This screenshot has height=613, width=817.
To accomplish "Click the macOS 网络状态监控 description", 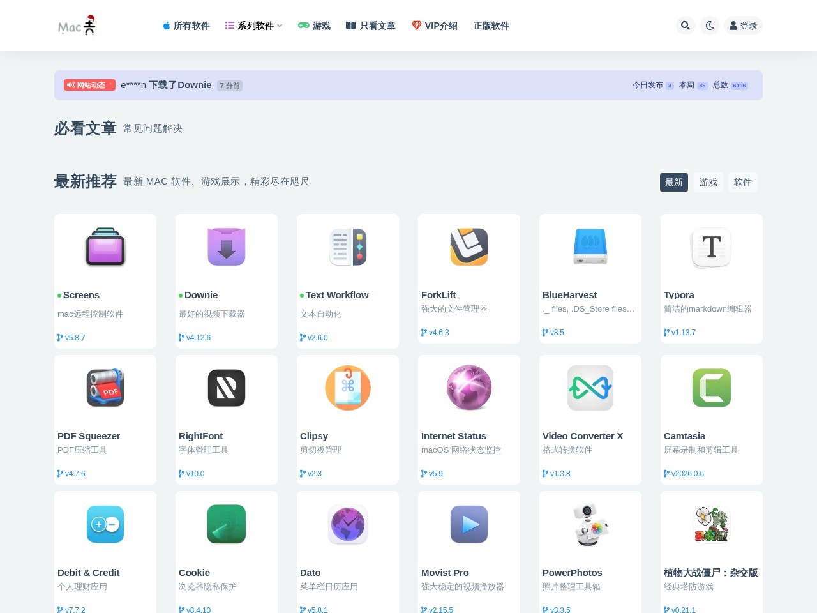I will click(x=461, y=450).
